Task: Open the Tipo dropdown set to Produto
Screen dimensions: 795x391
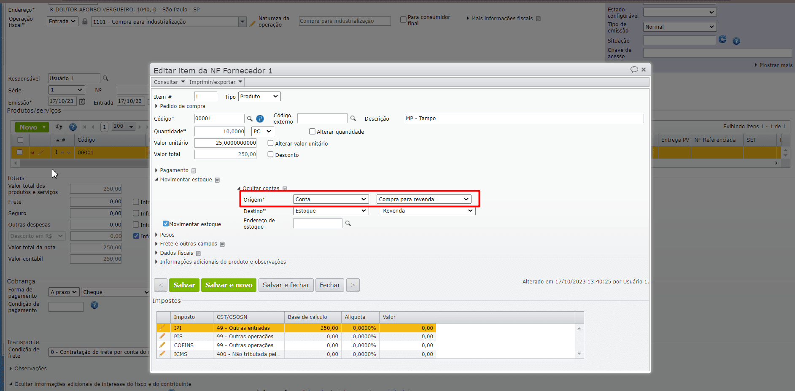Action: coord(259,97)
